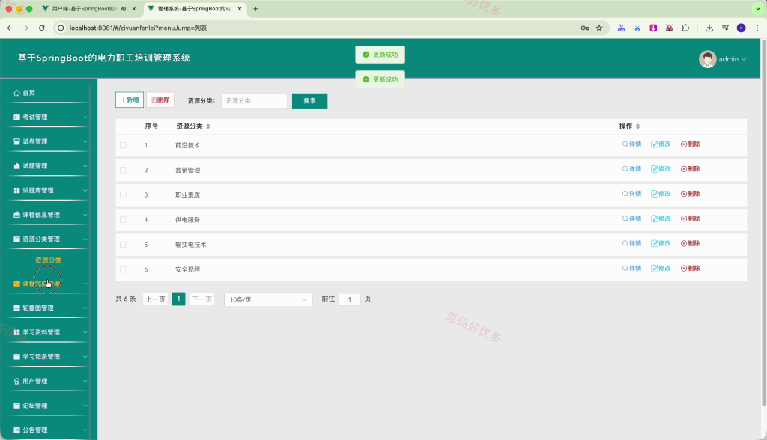Delete the 职业素质 row
The image size is (767, 440).
pyautogui.click(x=690, y=194)
